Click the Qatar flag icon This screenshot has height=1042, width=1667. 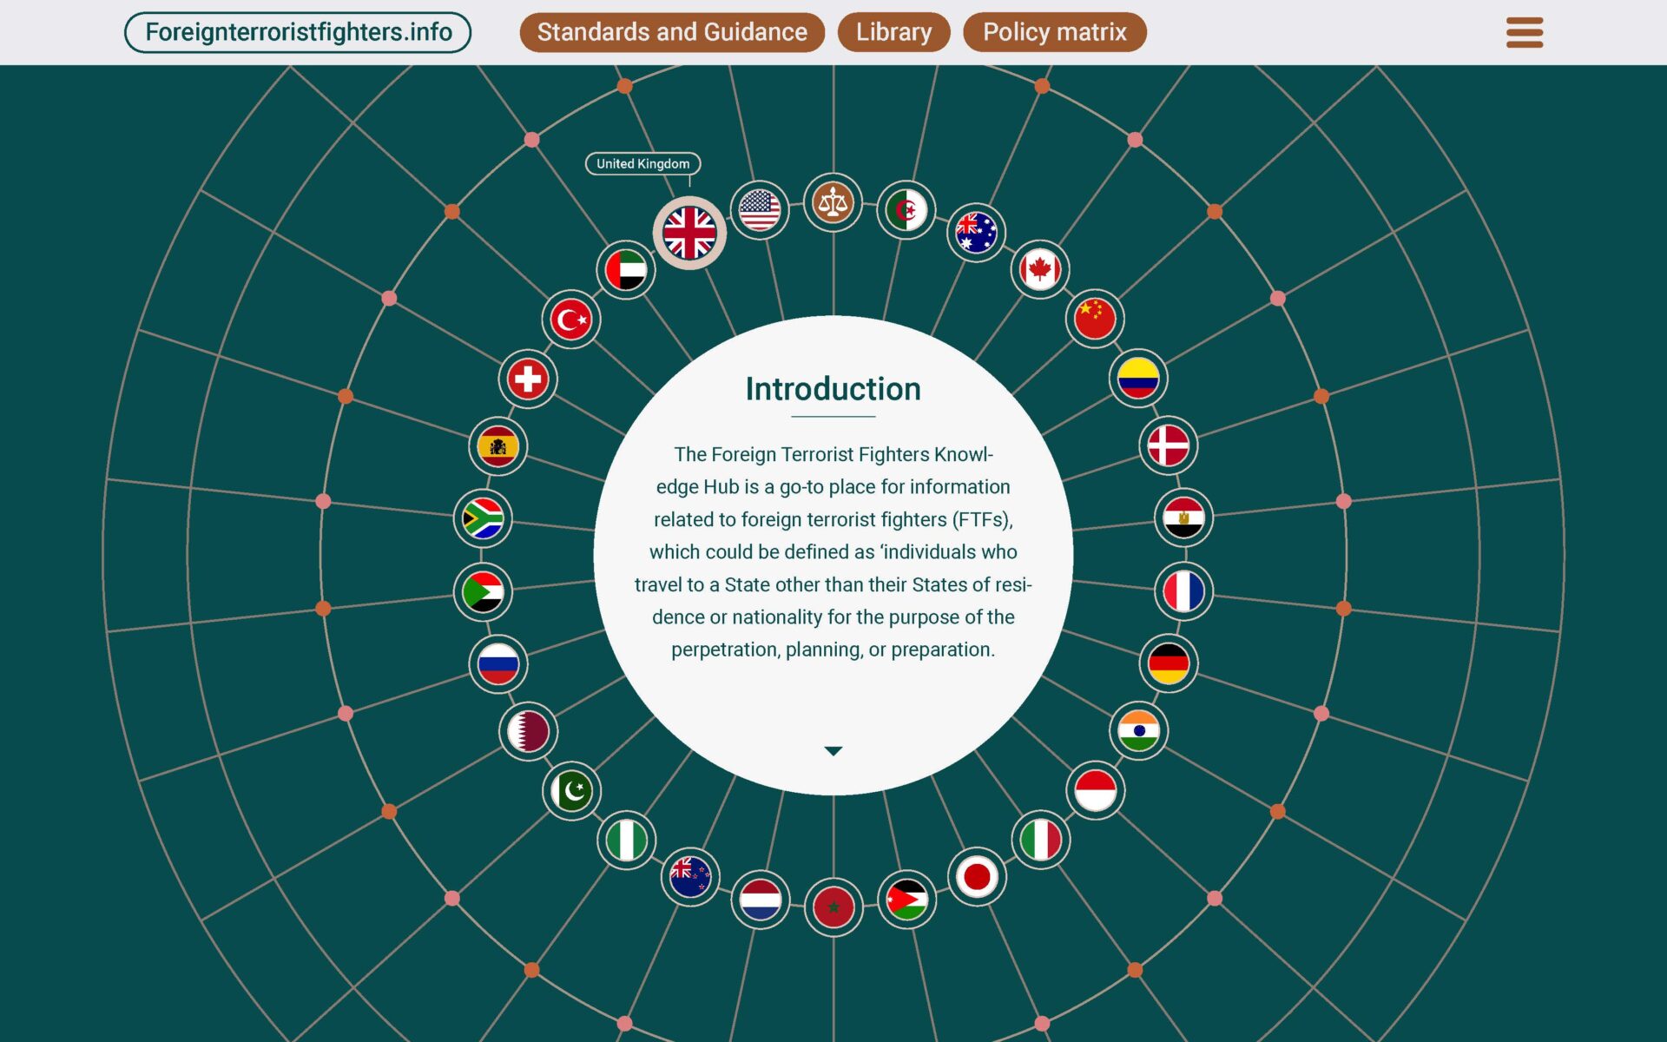(x=528, y=731)
